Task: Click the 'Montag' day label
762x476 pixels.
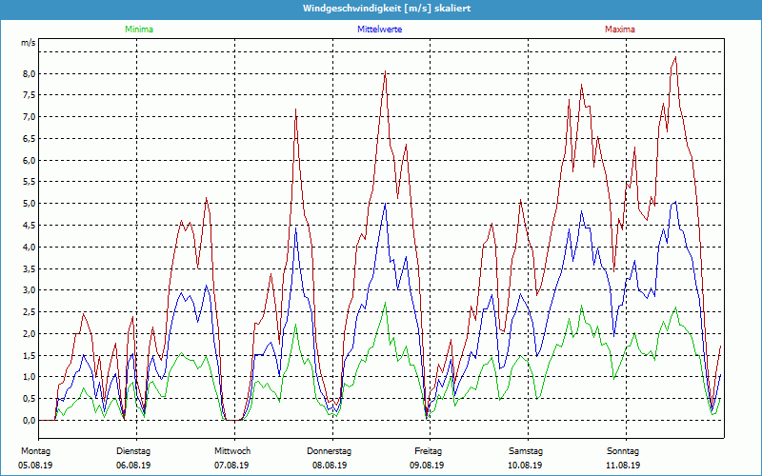Action: pyautogui.click(x=35, y=451)
